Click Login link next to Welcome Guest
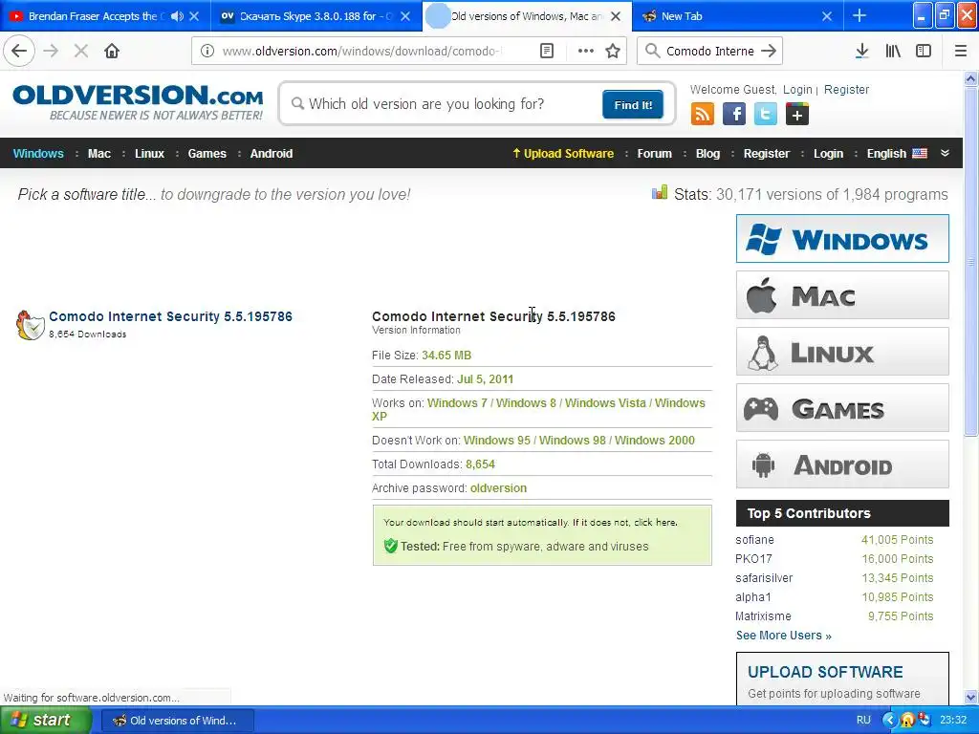Viewport: 979px width, 734px height. (x=797, y=89)
